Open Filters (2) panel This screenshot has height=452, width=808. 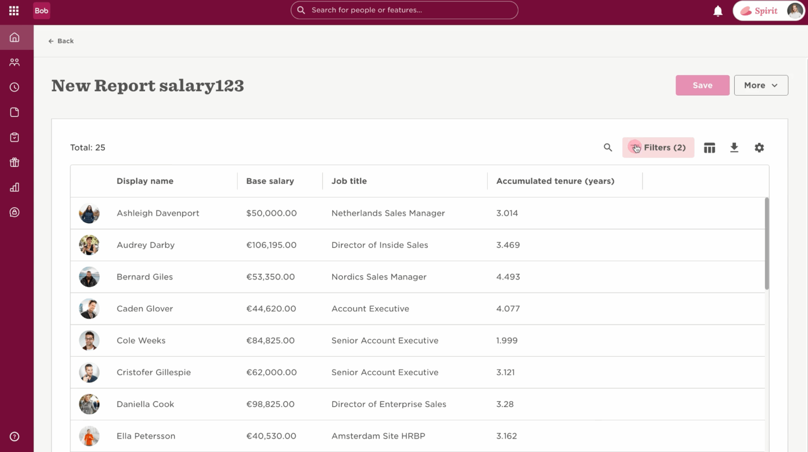point(658,147)
